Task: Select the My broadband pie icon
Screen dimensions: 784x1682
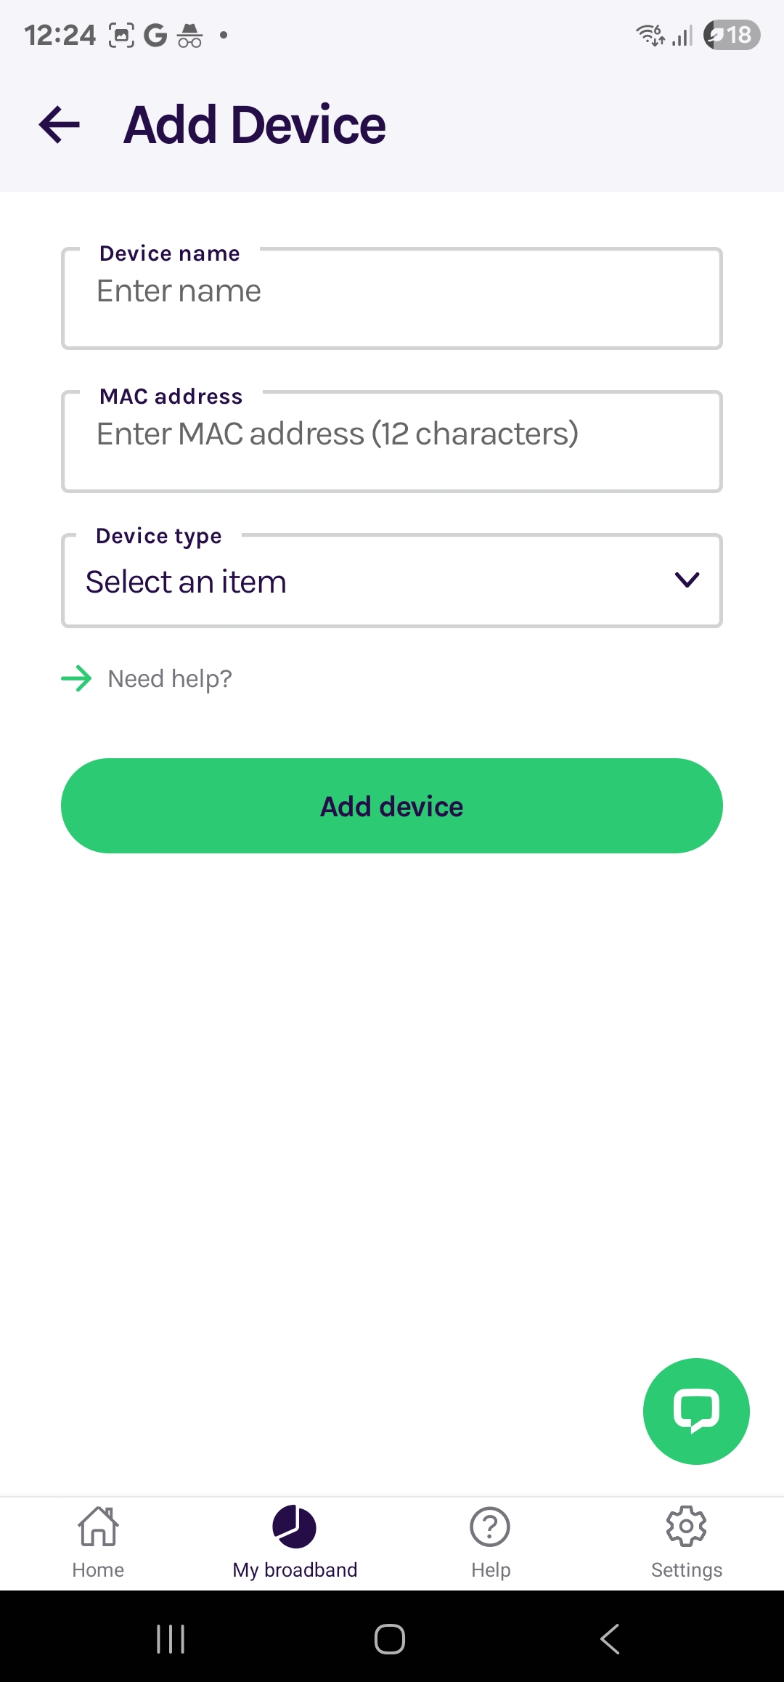Action: 295,1527
